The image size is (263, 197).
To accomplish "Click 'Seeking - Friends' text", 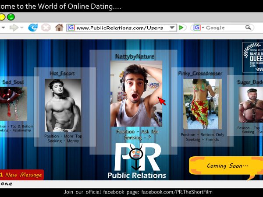I will pos(203,140).
